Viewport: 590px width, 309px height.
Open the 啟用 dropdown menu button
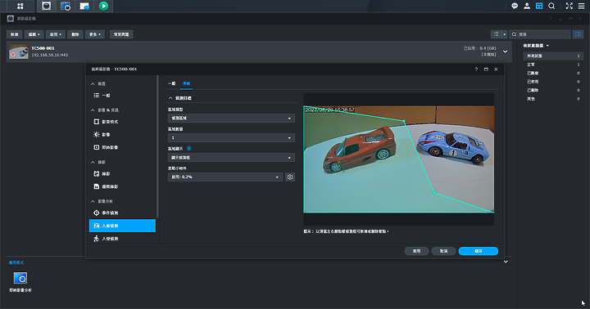tap(56, 34)
